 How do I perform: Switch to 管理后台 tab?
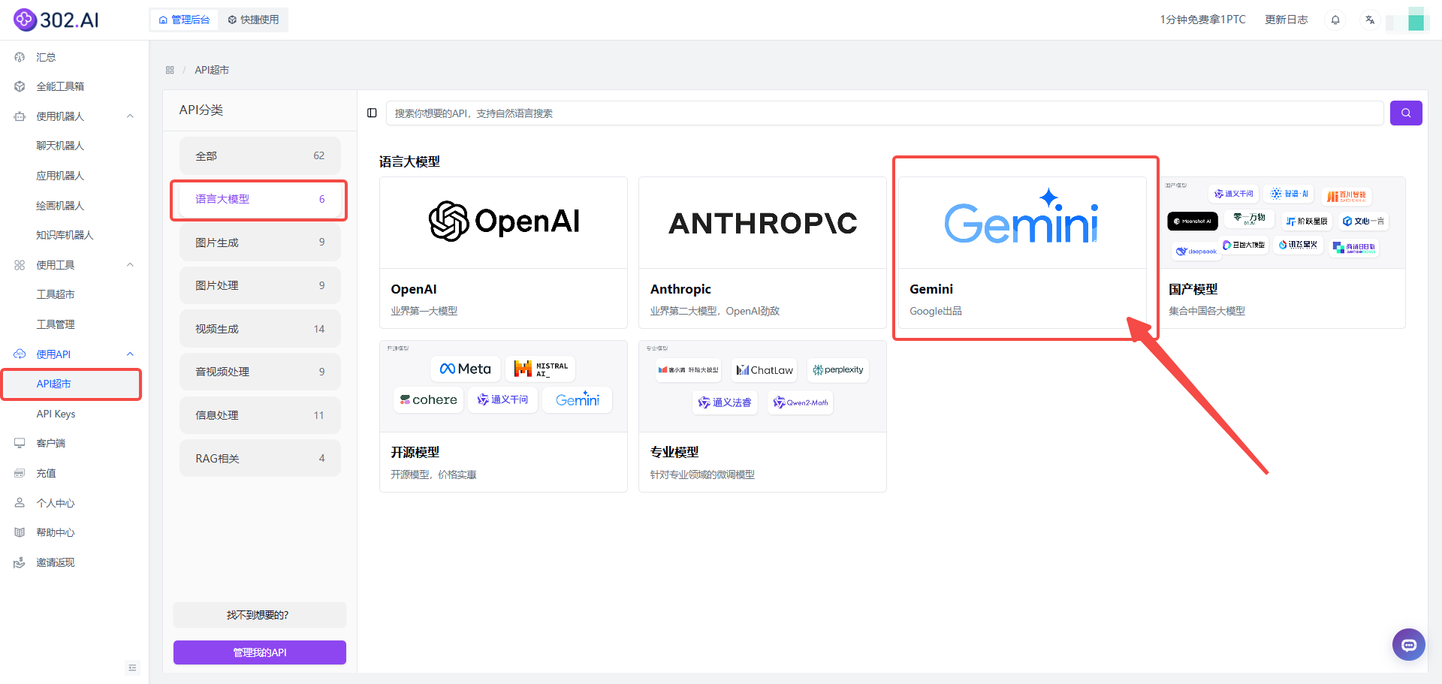(184, 20)
